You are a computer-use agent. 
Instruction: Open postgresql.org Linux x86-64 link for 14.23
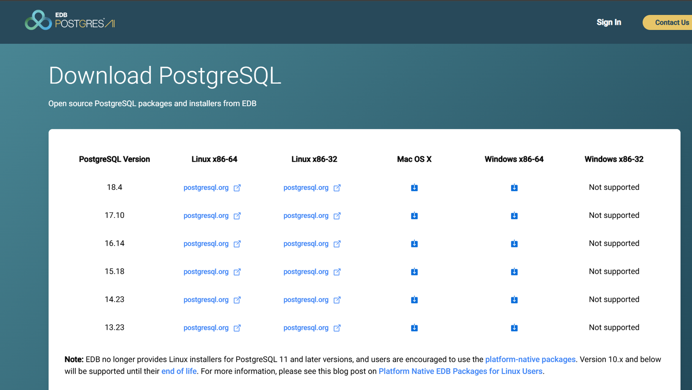(212, 300)
